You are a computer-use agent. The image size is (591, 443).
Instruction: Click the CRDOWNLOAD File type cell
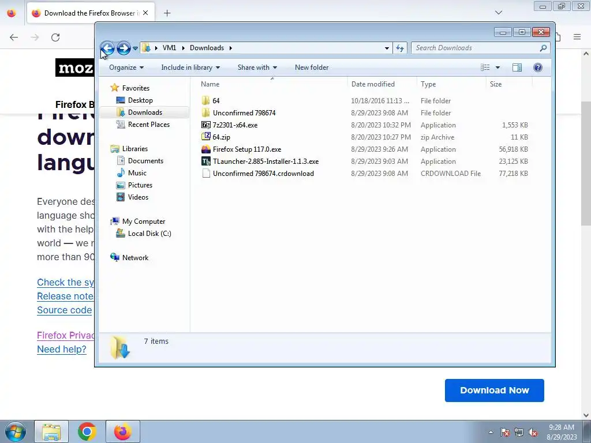tap(451, 173)
